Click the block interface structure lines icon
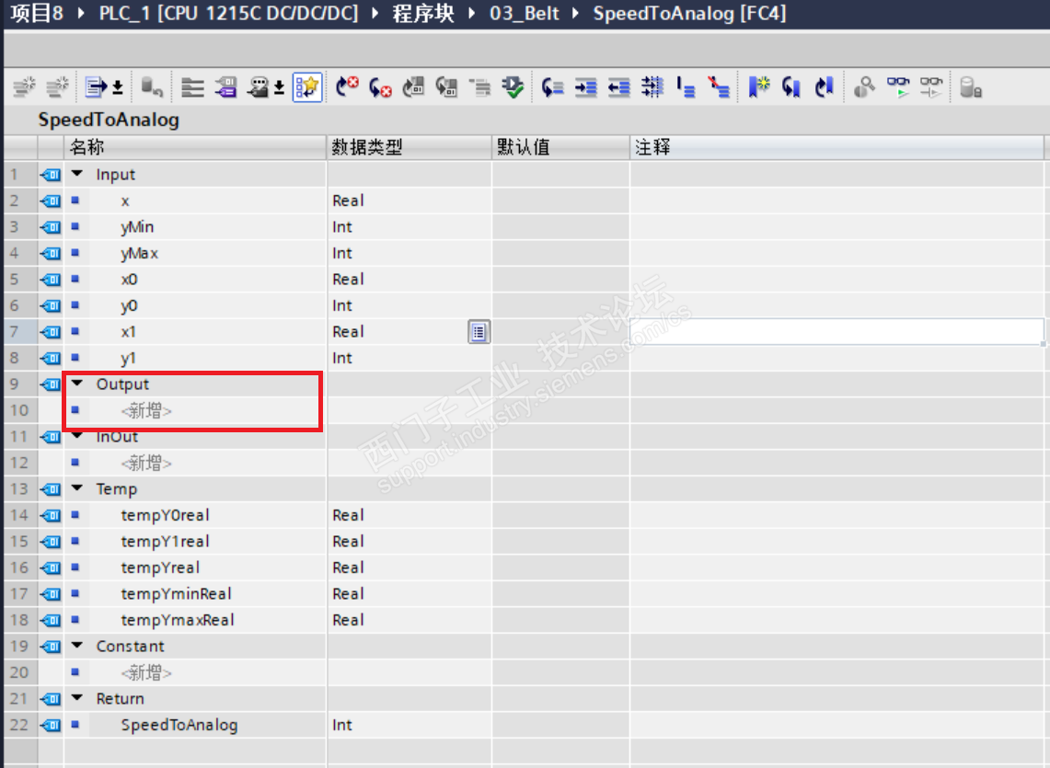Viewport: 1050px width, 768px height. tap(193, 87)
